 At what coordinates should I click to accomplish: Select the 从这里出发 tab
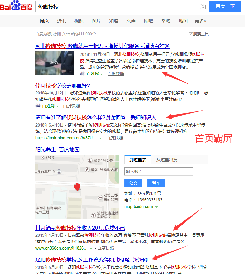pyautogui.click(x=167, y=160)
